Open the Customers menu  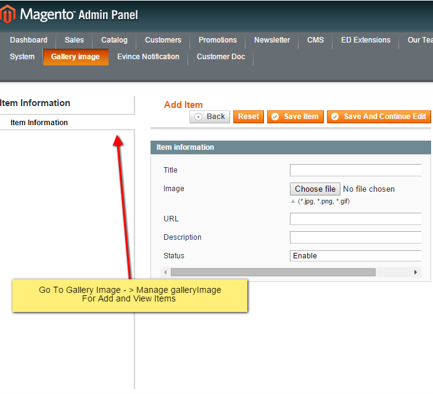163,40
